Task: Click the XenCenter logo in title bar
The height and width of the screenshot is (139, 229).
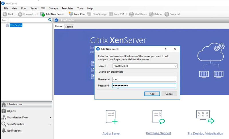Action: [x=3, y=3]
